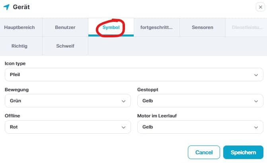Open the Schweif tab
Image resolution: width=267 pixels, height=163 pixels.
click(65, 46)
